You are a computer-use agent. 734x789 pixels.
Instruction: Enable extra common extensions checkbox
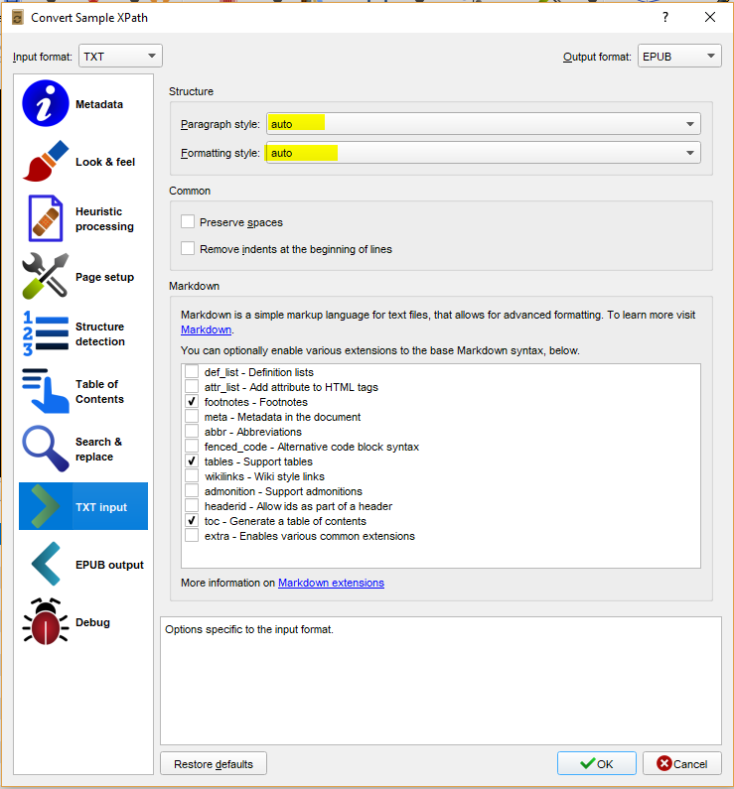coord(192,535)
